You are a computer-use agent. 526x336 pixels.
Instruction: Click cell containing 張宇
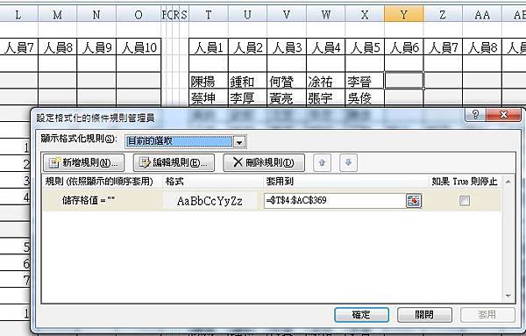[325, 97]
